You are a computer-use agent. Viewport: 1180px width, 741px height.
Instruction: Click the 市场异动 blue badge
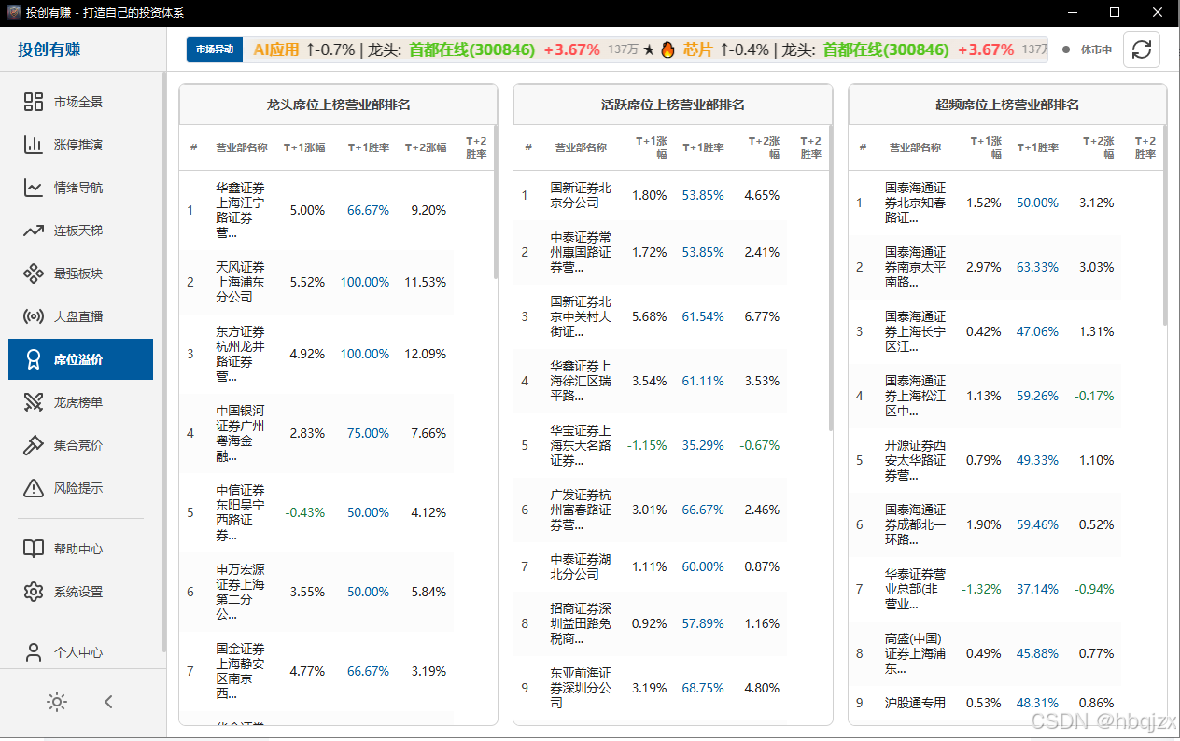214,49
